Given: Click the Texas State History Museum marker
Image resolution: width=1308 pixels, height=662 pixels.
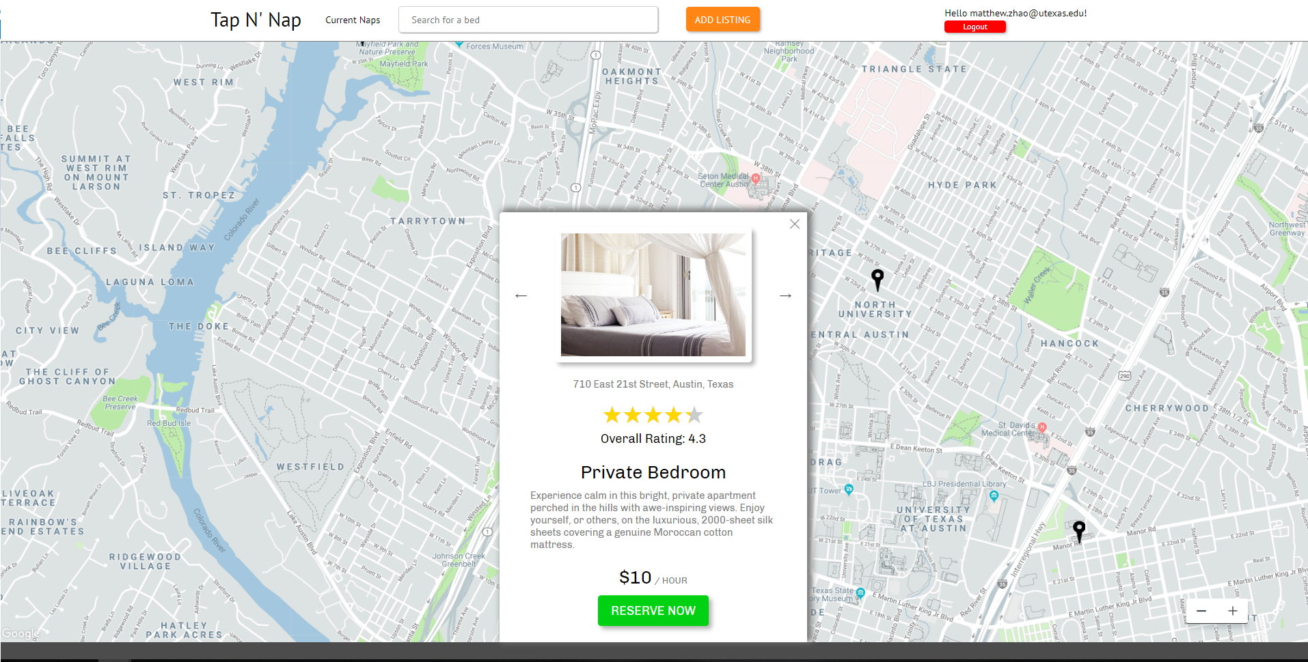Looking at the screenshot, I should pyautogui.click(x=860, y=592).
